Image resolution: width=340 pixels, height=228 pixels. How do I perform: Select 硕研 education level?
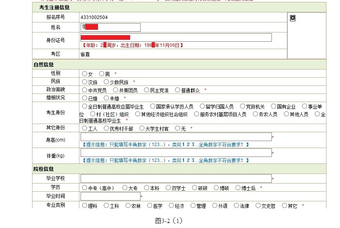(x=194, y=188)
